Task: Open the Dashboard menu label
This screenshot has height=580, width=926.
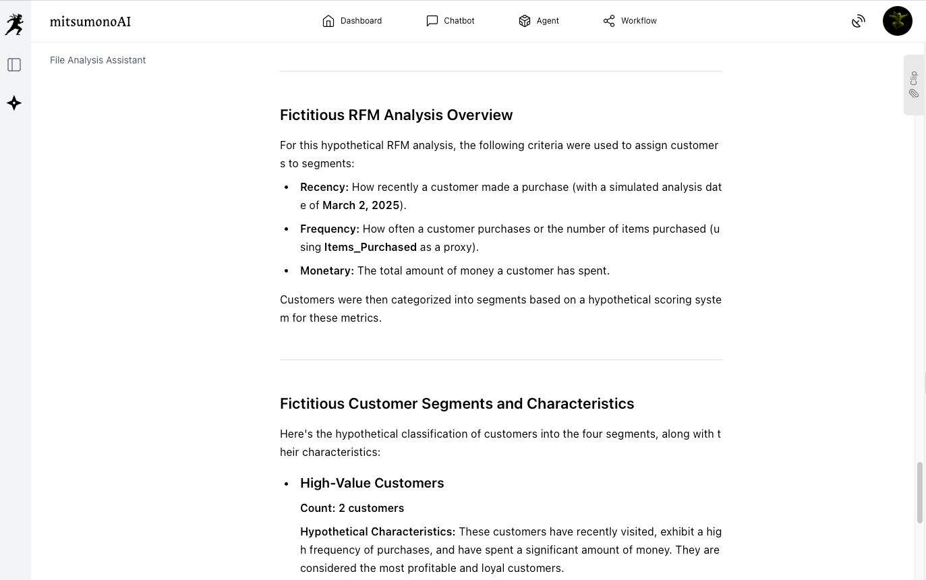Action: tap(361, 21)
